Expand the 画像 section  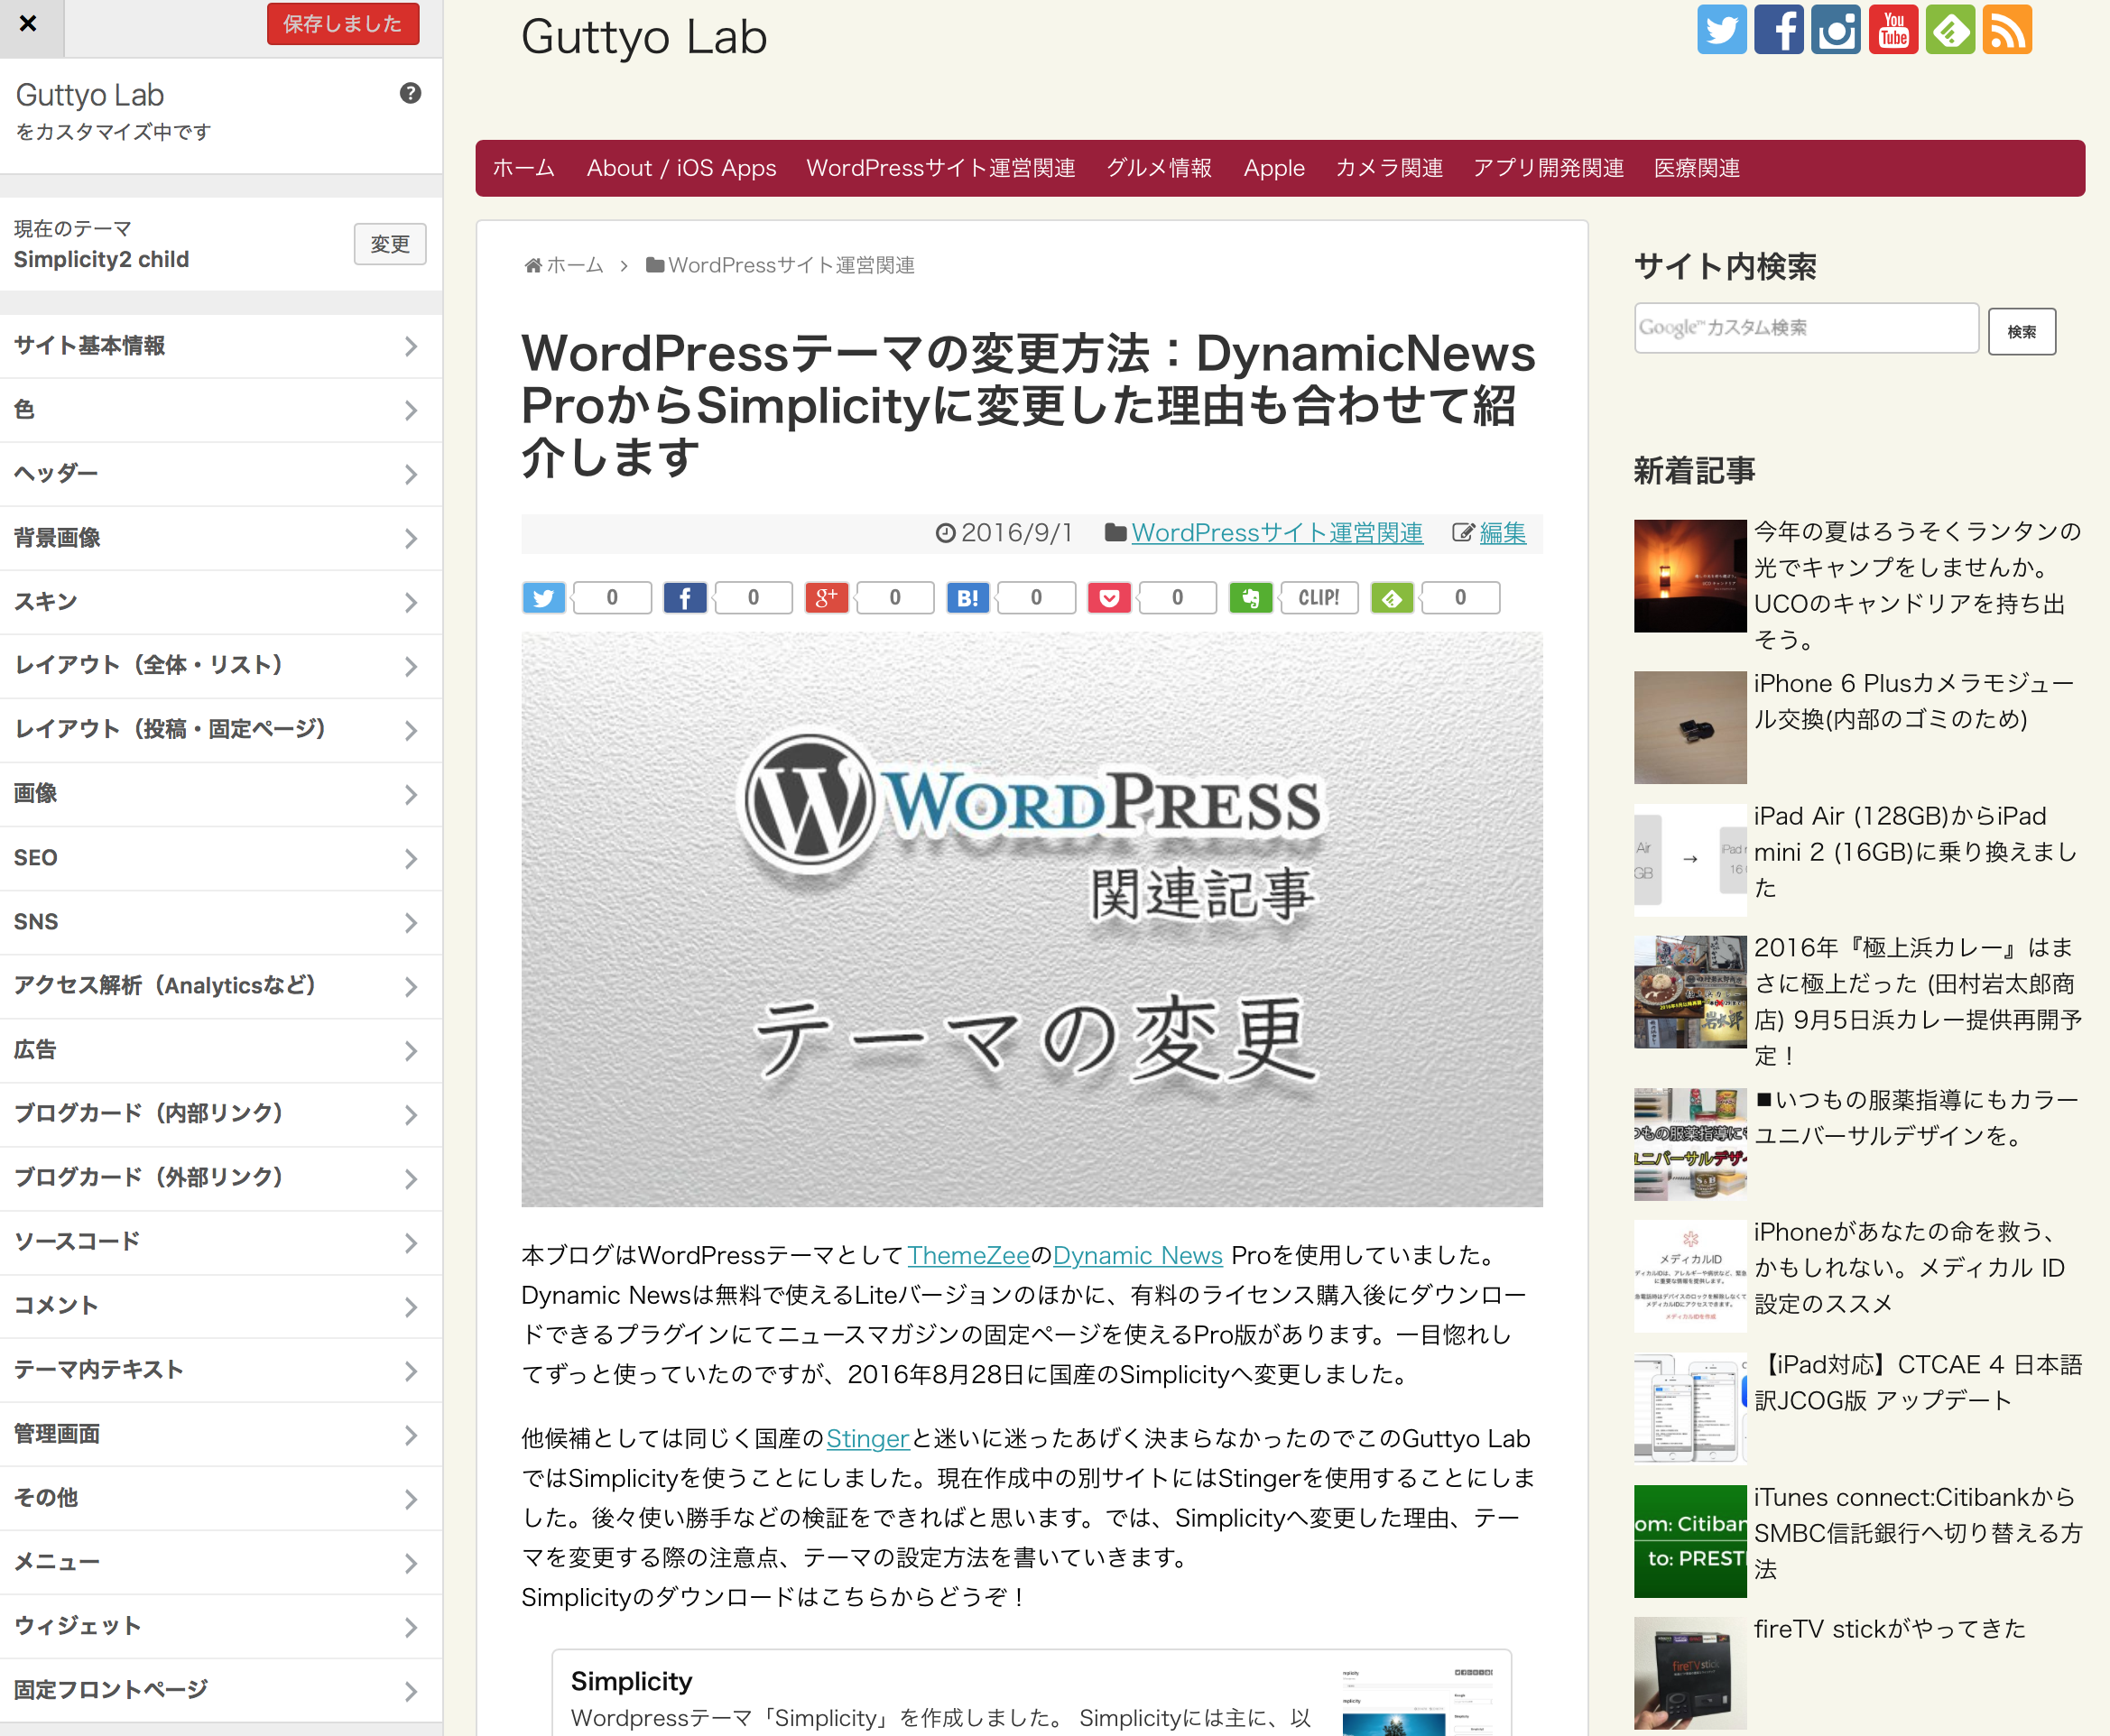[x=221, y=794]
